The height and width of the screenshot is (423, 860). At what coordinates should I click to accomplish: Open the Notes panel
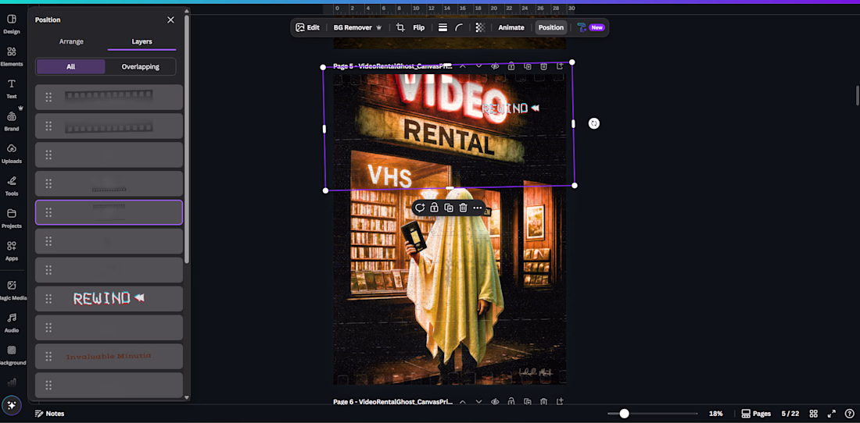(49, 414)
